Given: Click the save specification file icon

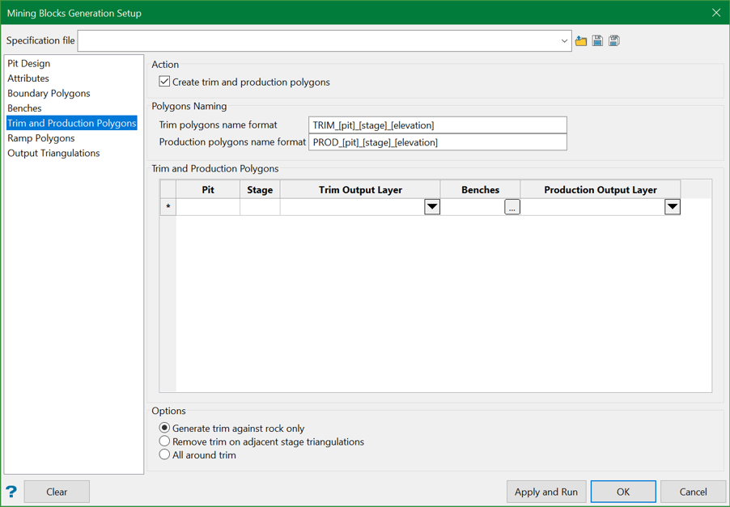Looking at the screenshot, I should (x=597, y=40).
